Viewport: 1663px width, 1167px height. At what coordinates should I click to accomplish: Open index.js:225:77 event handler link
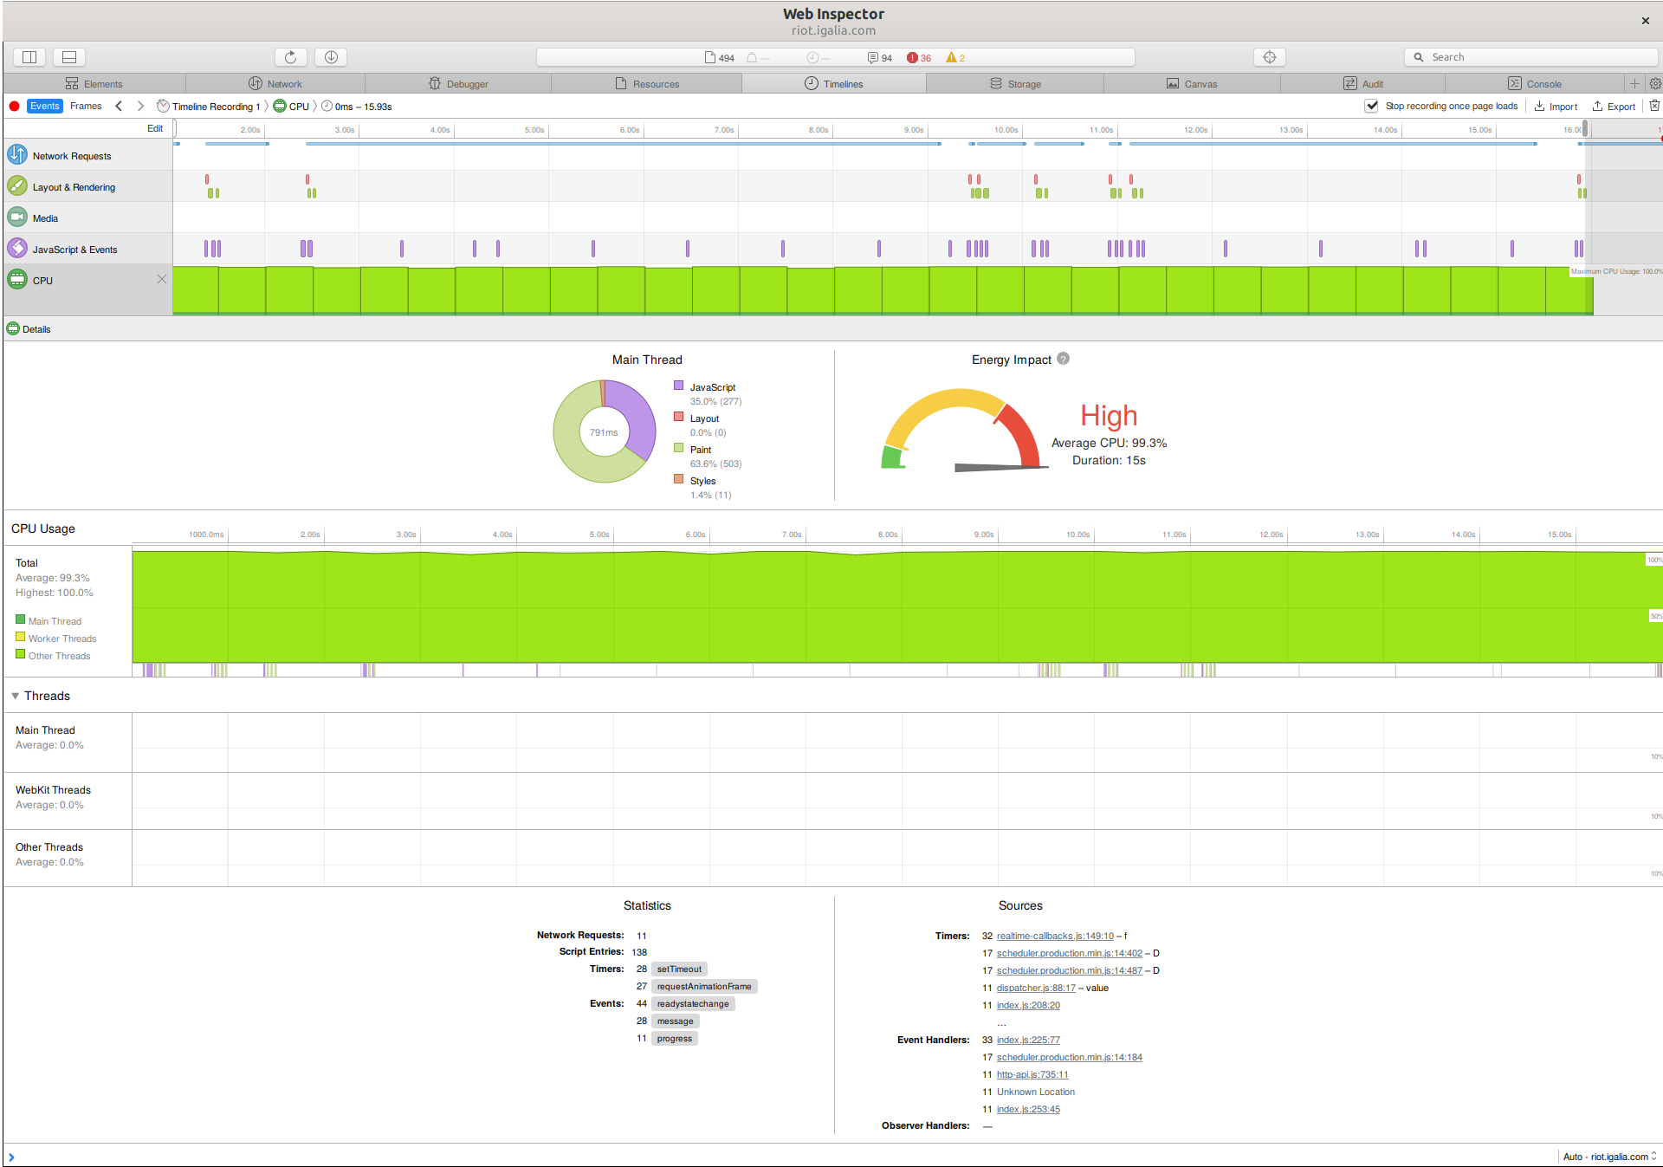point(1028,1040)
